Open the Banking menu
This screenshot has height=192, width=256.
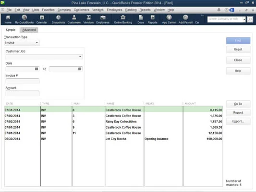point(131,10)
